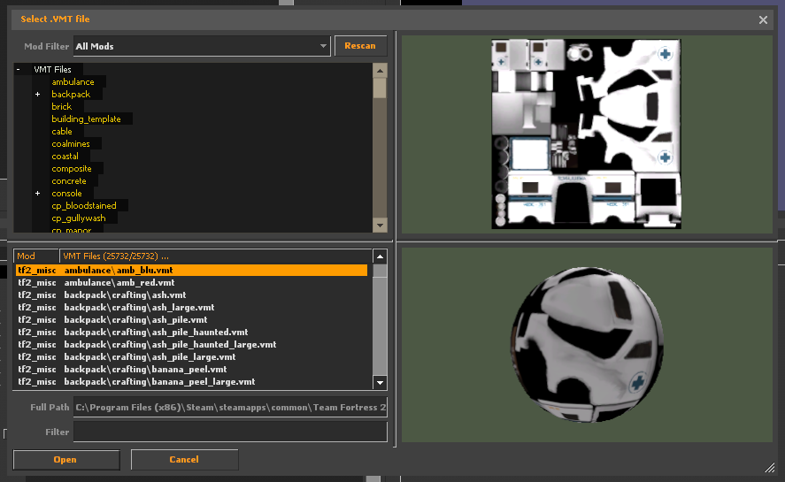Click the flat ambulance texture preview
Screen dimensions: 785x482
tap(586, 134)
